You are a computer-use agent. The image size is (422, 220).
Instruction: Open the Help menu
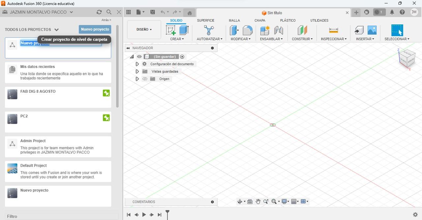[x=402, y=12]
